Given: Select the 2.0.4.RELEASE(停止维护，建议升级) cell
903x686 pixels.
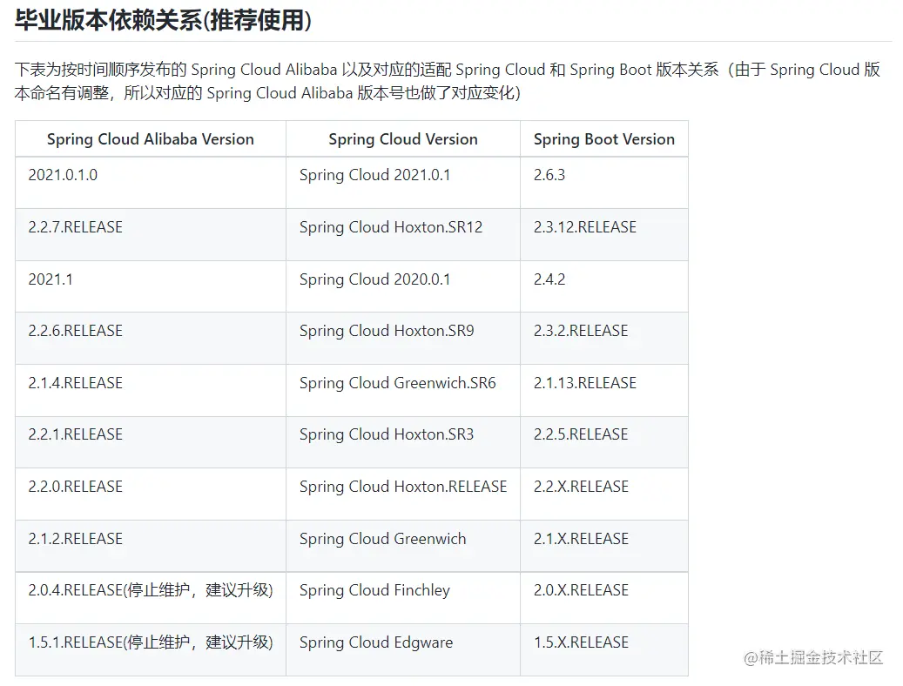Looking at the screenshot, I should click(x=151, y=597).
